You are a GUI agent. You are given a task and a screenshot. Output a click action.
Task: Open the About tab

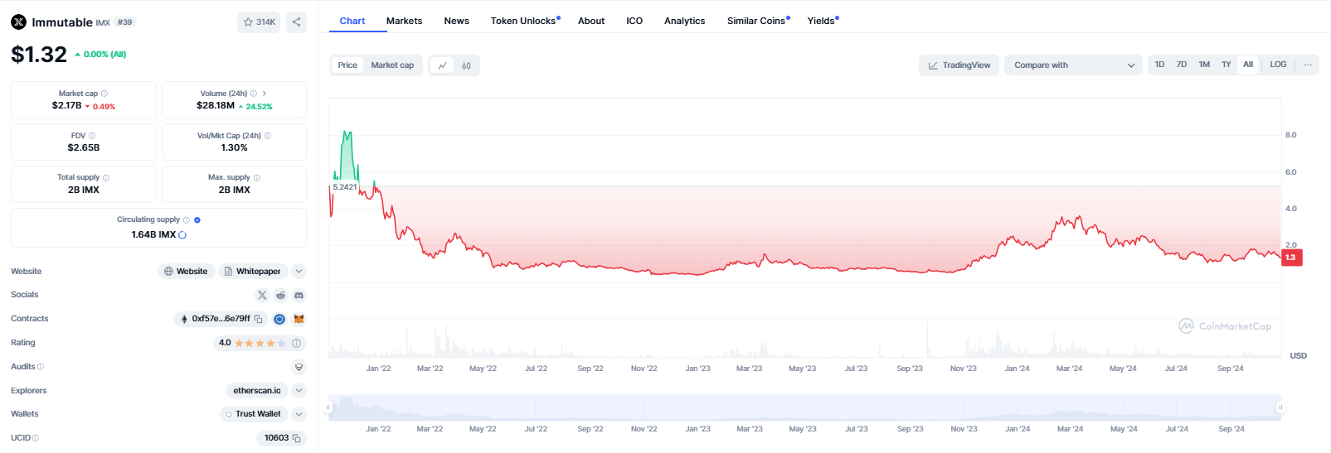(591, 21)
